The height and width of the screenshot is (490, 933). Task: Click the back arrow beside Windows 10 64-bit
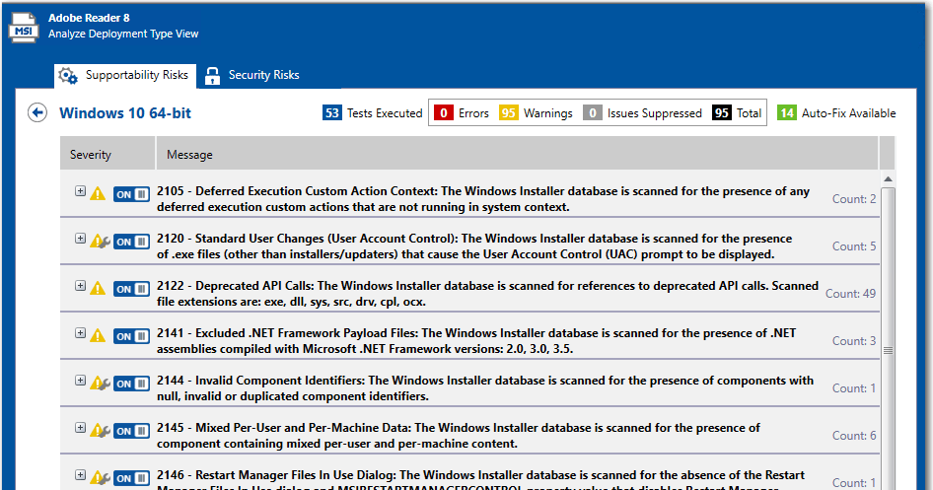coord(37,112)
